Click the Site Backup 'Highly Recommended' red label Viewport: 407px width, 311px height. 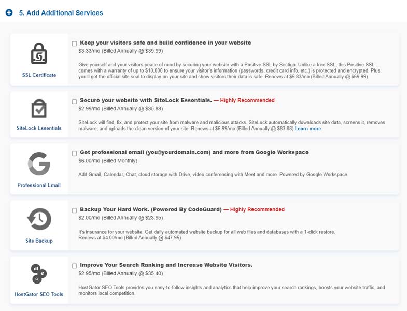tap(254, 209)
